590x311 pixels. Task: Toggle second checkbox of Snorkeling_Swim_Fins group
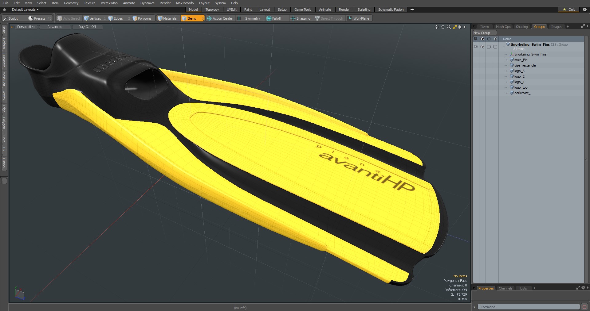coord(495,47)
